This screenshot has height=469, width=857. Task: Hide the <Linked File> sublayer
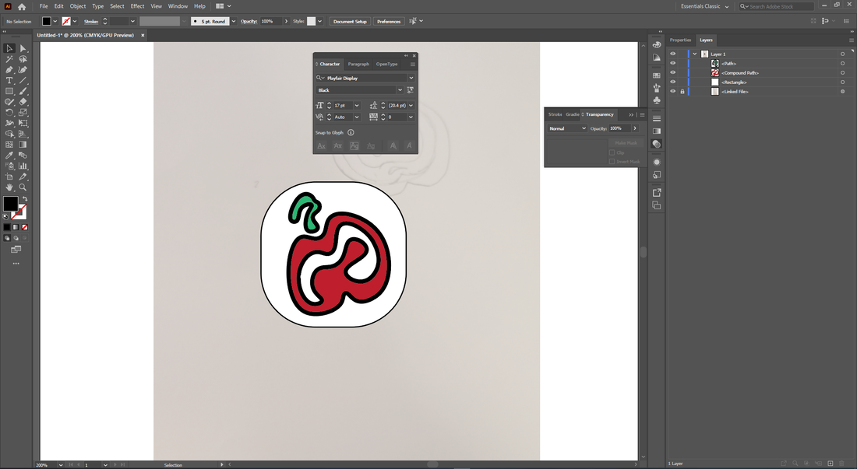(x=673, y=92)
